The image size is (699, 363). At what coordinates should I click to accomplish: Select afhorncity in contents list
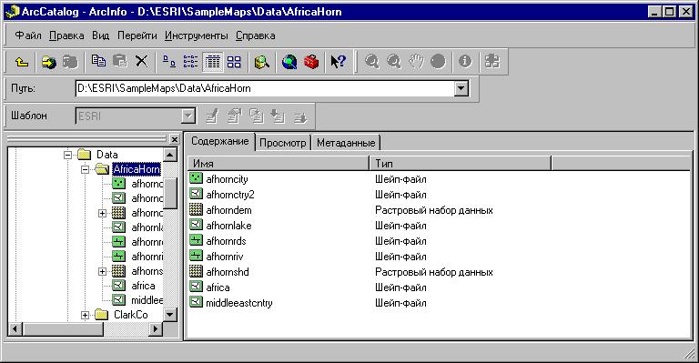[x=227, y=179]
